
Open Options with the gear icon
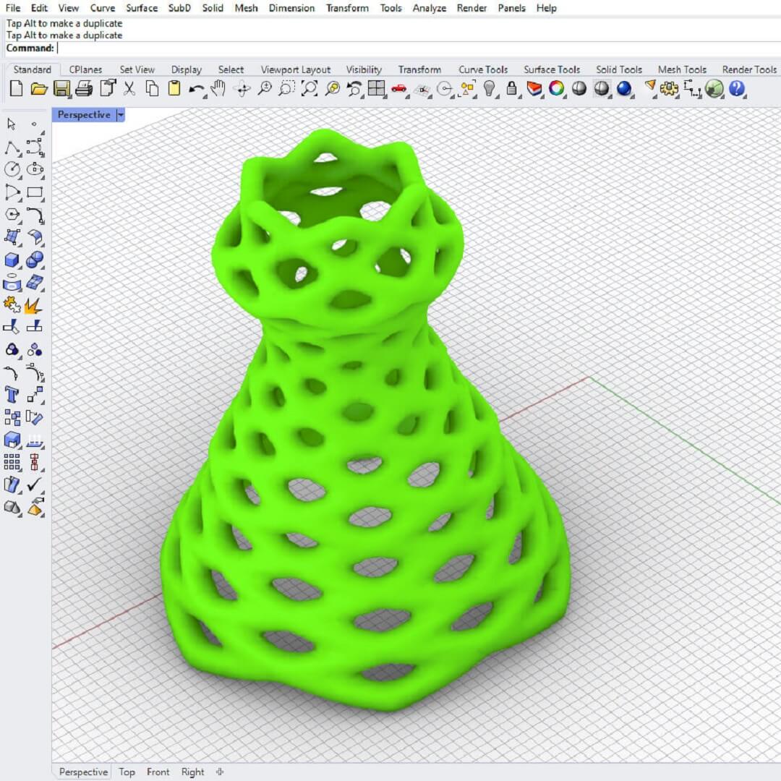[x=669, y=90]
